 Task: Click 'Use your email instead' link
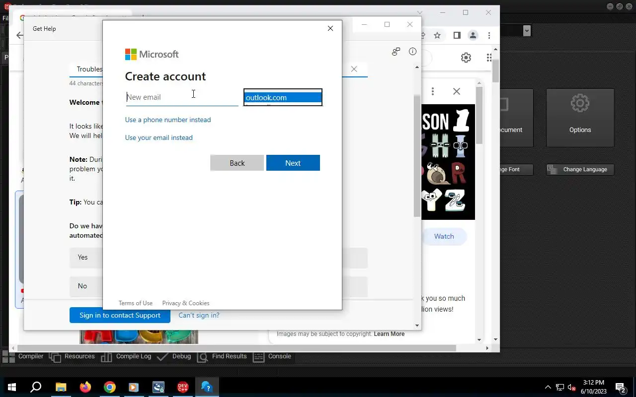(x=159, y=137)
